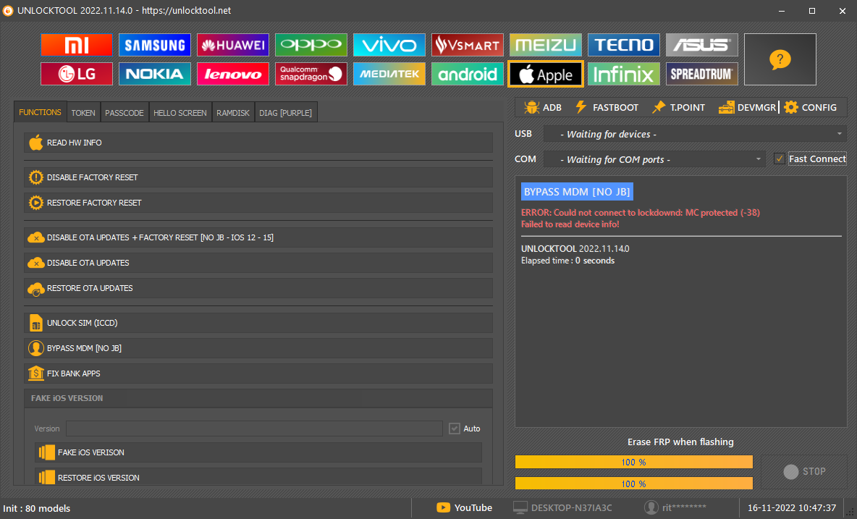Select the Xiaomi MI brand logo
This screenshot has height=519, width=857.
(x=77, y=45)
